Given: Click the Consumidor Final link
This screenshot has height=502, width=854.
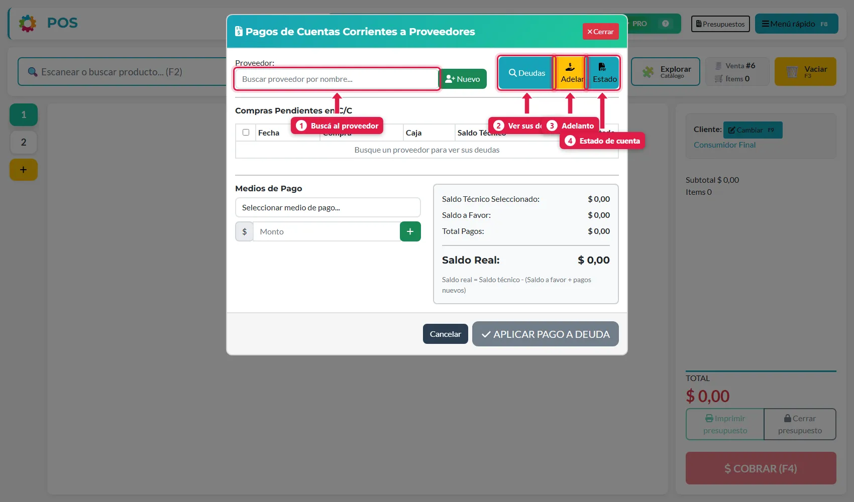Looking at the screenshot, I should click(x=724, y=145).
